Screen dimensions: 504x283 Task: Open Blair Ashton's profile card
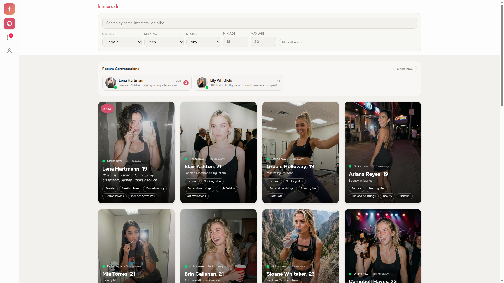218,136
